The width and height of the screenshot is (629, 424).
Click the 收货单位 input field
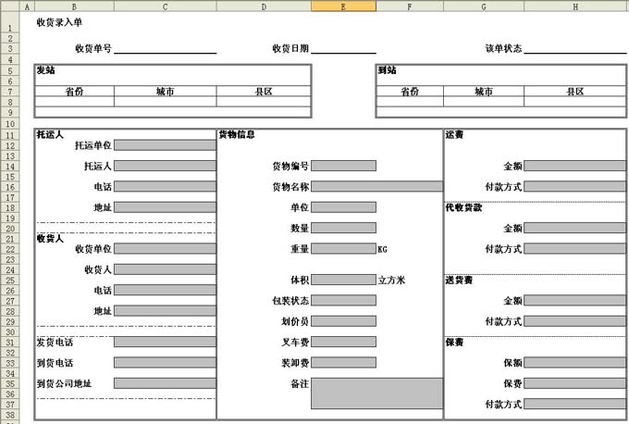pos(165,249)
